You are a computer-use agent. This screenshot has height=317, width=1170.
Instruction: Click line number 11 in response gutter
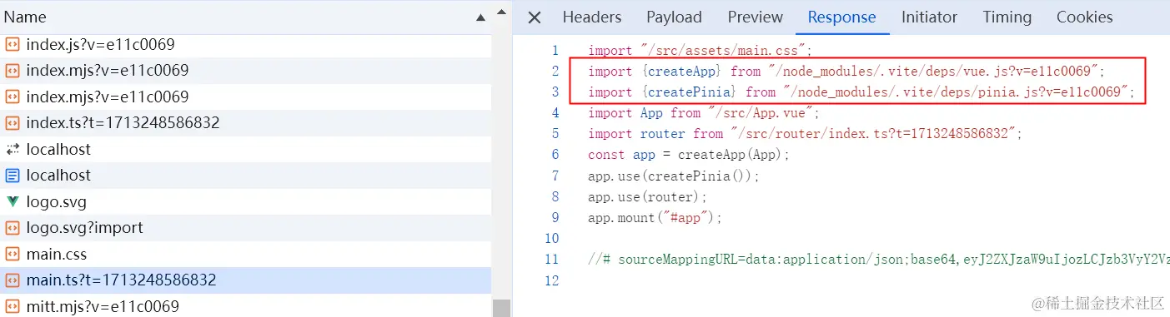(x=552, y=260)
